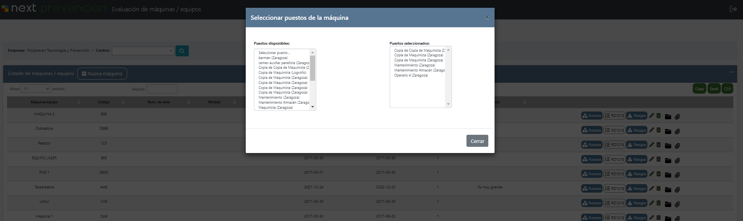Click the Search input field
Viewport: 743px width, 221px height.
(162, 89)
